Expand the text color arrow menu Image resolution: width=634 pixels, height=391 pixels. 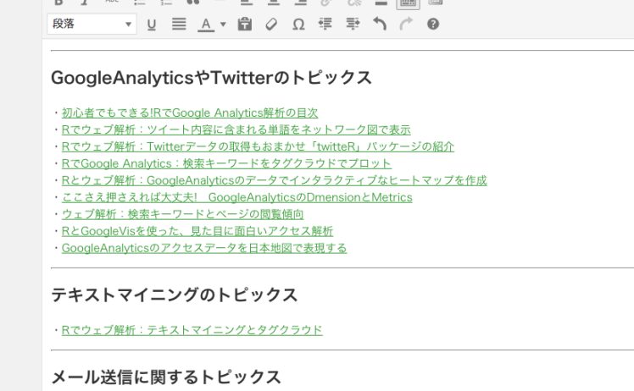click(222, 24)
